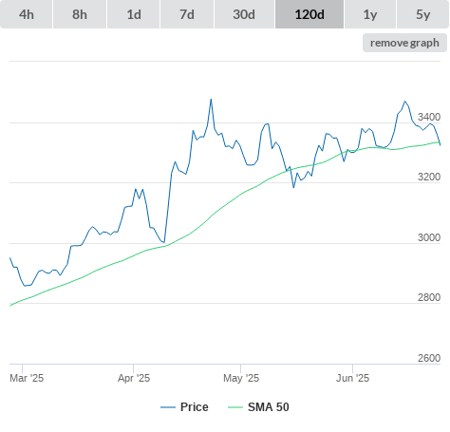Switch to the 8h time range
Screen dimensions: 450x432
[x=80, y=14]
